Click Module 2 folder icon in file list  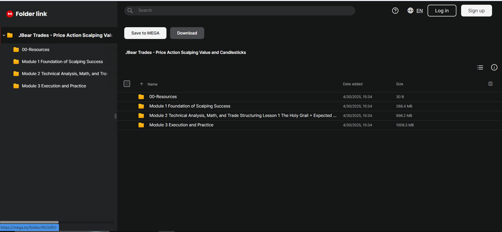click(x=141, y=116)
